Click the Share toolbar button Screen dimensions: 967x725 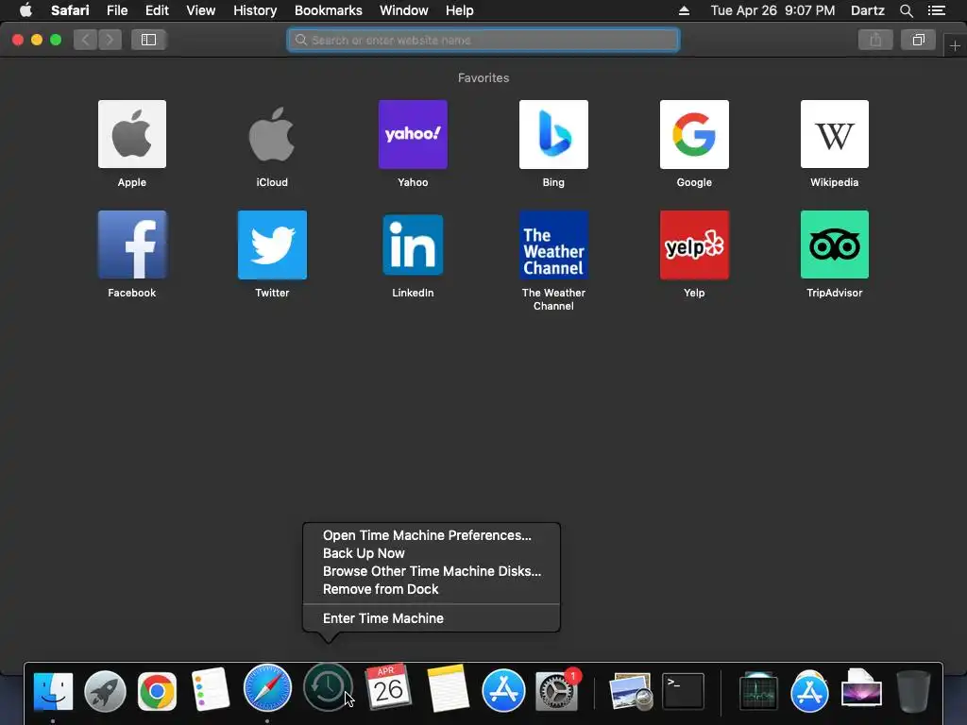(875, 40)
